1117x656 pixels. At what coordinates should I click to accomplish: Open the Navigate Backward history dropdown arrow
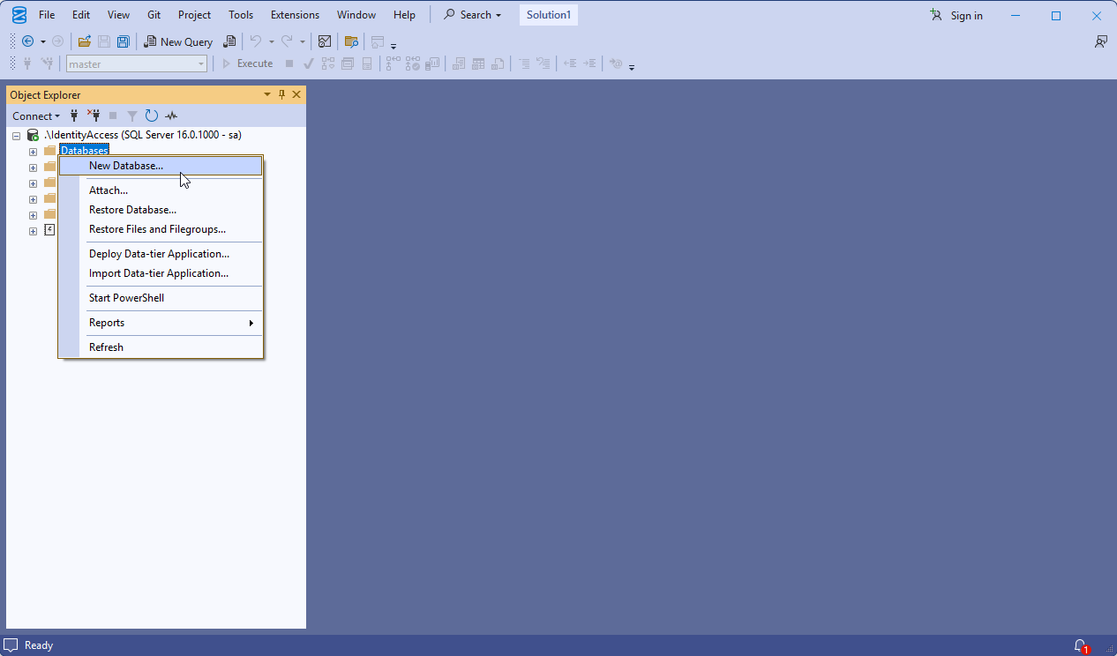43,41
